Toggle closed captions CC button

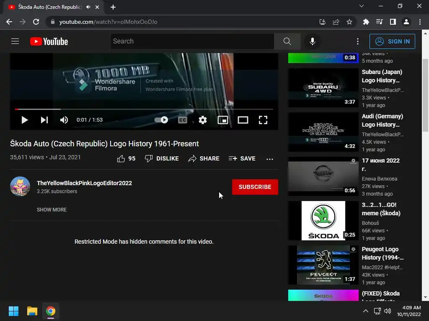pyautogui.click(x=183, y=120)
